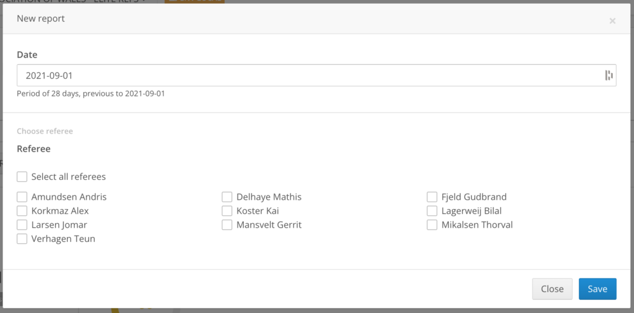Enable the Lagerweij Bilal checkbox
Image resolution: width=634 pixels, height=313 pixels.
pyautogui.click(x=432, y=210)
